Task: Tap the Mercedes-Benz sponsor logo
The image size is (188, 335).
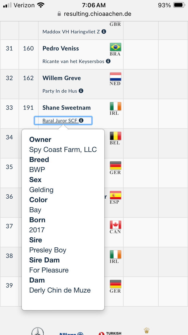Action: click(x=38, y=331)
